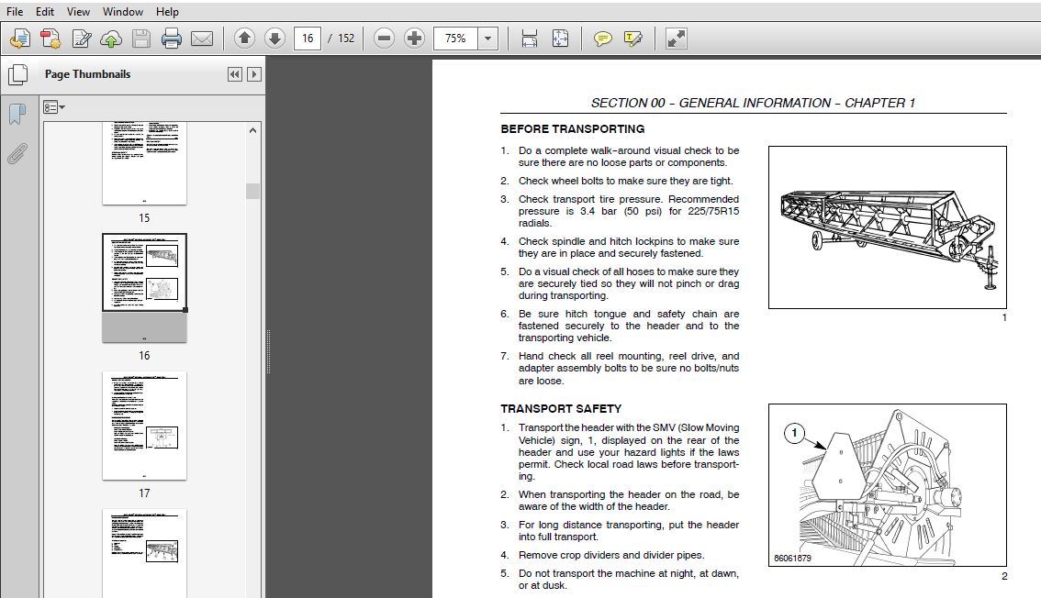
Task: Open the View menu
Action: click(x=78, y=11)
